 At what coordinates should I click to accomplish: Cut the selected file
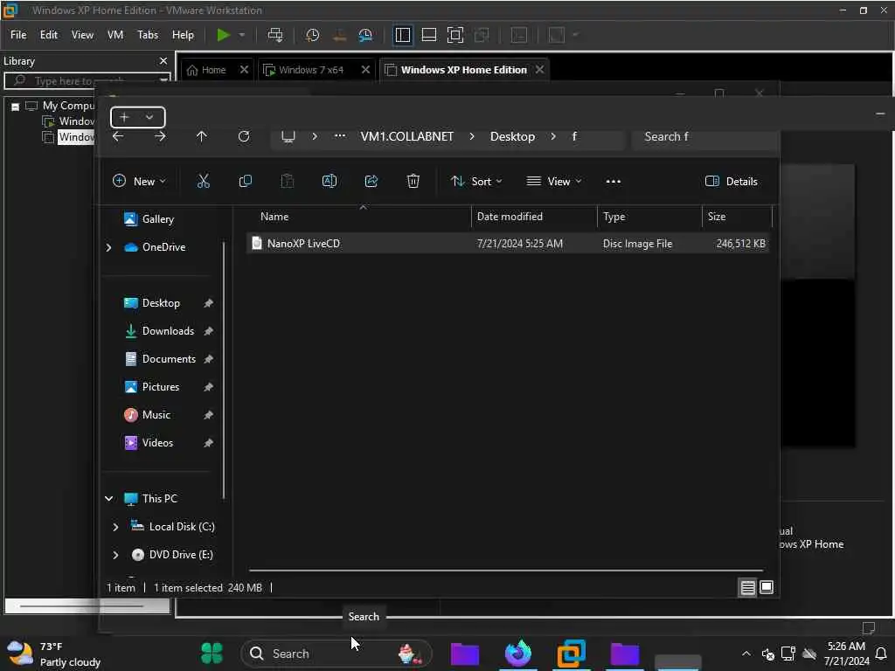(x=203, y=182)
